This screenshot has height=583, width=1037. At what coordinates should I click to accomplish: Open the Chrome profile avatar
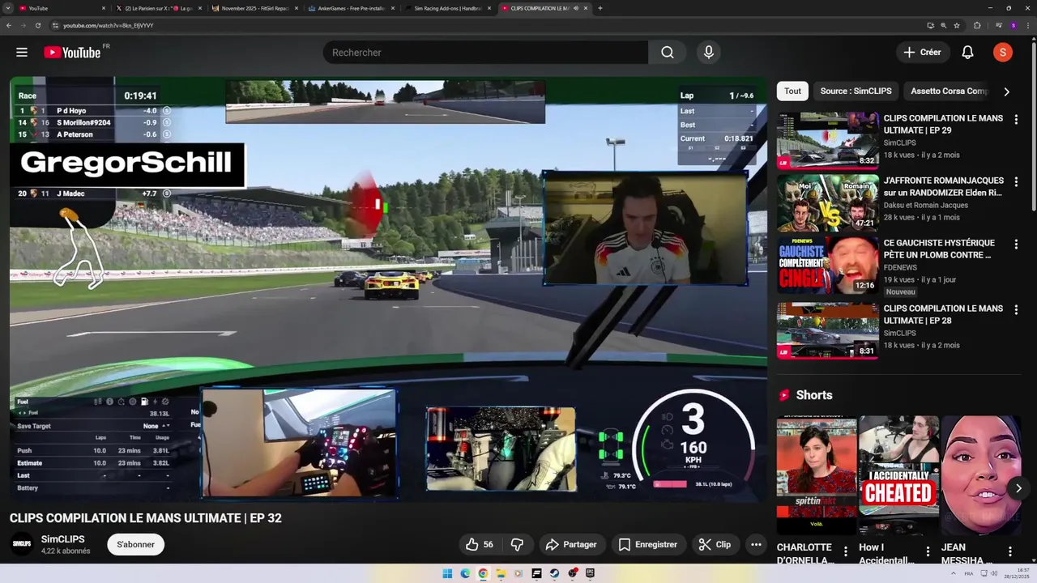point(1013,25)
